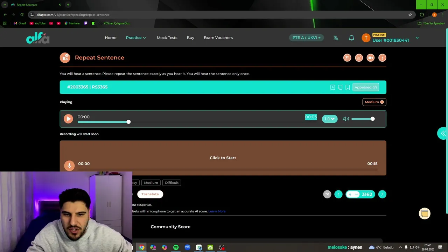Click to Start the recording
448x252 pixels.
click(x=223, y=158)
